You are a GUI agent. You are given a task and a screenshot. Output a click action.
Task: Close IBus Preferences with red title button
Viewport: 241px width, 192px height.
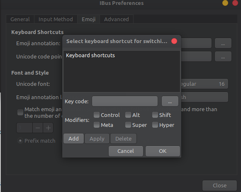click(x=235, y=3)
